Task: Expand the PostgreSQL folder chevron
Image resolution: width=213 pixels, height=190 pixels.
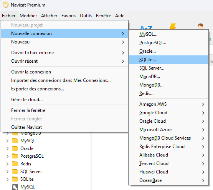Action: [x=7, y=156]
